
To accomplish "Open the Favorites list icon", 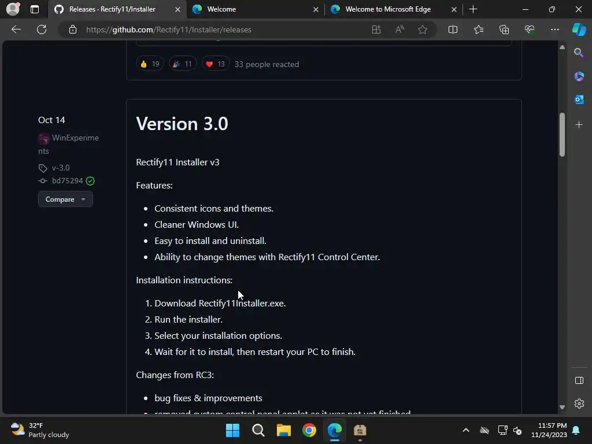I will pos(478,29).
